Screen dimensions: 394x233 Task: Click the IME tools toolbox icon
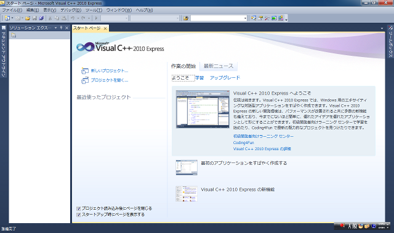click(x=367, y=226)
